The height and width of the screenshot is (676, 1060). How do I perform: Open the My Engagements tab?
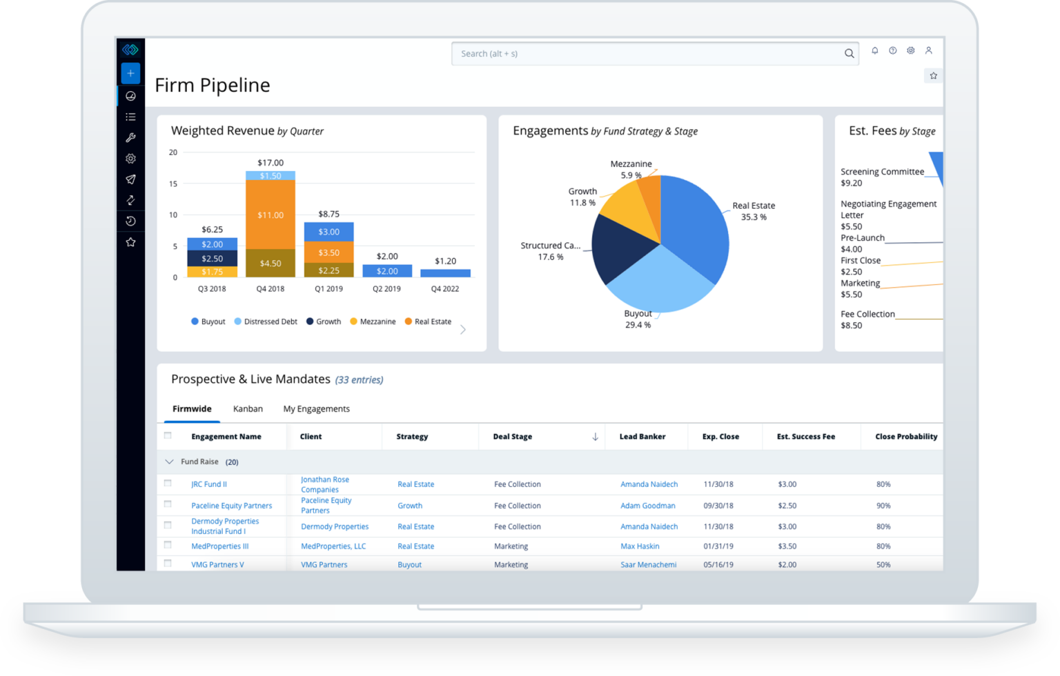click(316, 408)
